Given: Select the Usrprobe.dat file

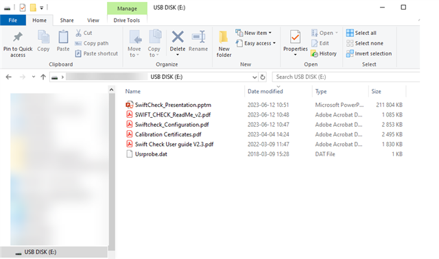Looking at the screenshot, I should tap(151, 154).
